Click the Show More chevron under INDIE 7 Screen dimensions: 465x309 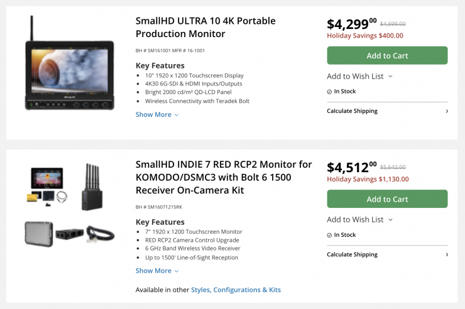[x=177, y=271]
